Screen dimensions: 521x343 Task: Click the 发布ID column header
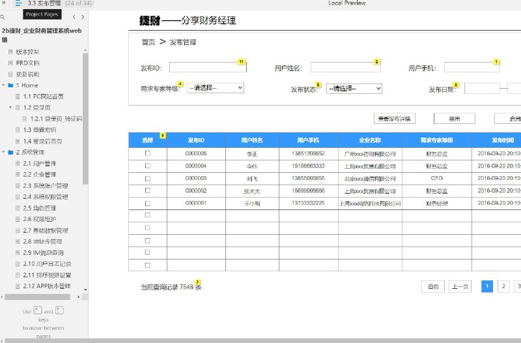coord(196,140)
